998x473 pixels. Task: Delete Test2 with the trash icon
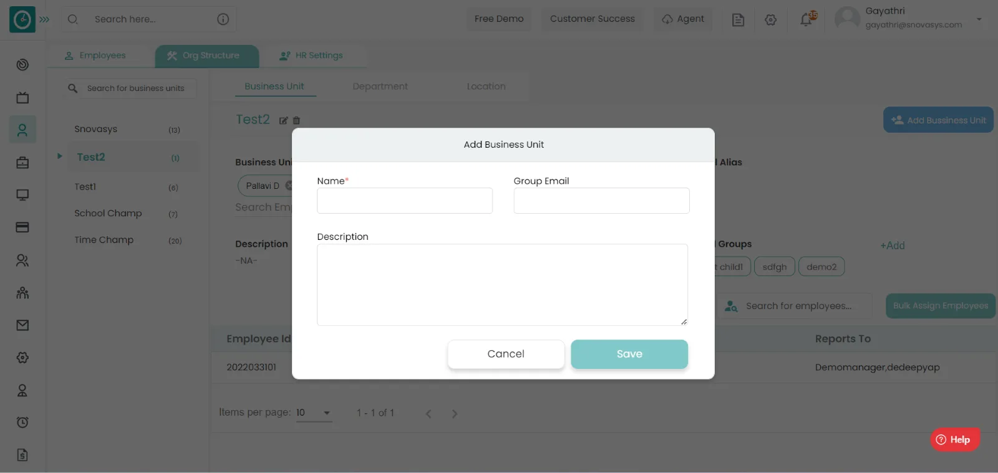coord(296,121)
